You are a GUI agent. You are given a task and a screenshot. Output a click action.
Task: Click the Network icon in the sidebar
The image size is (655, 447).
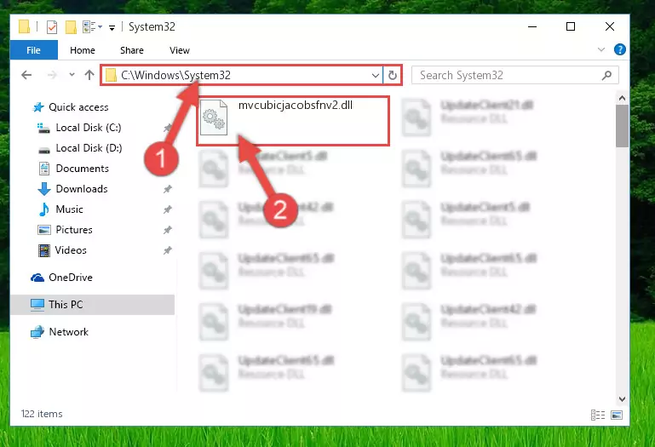[37, 332]
